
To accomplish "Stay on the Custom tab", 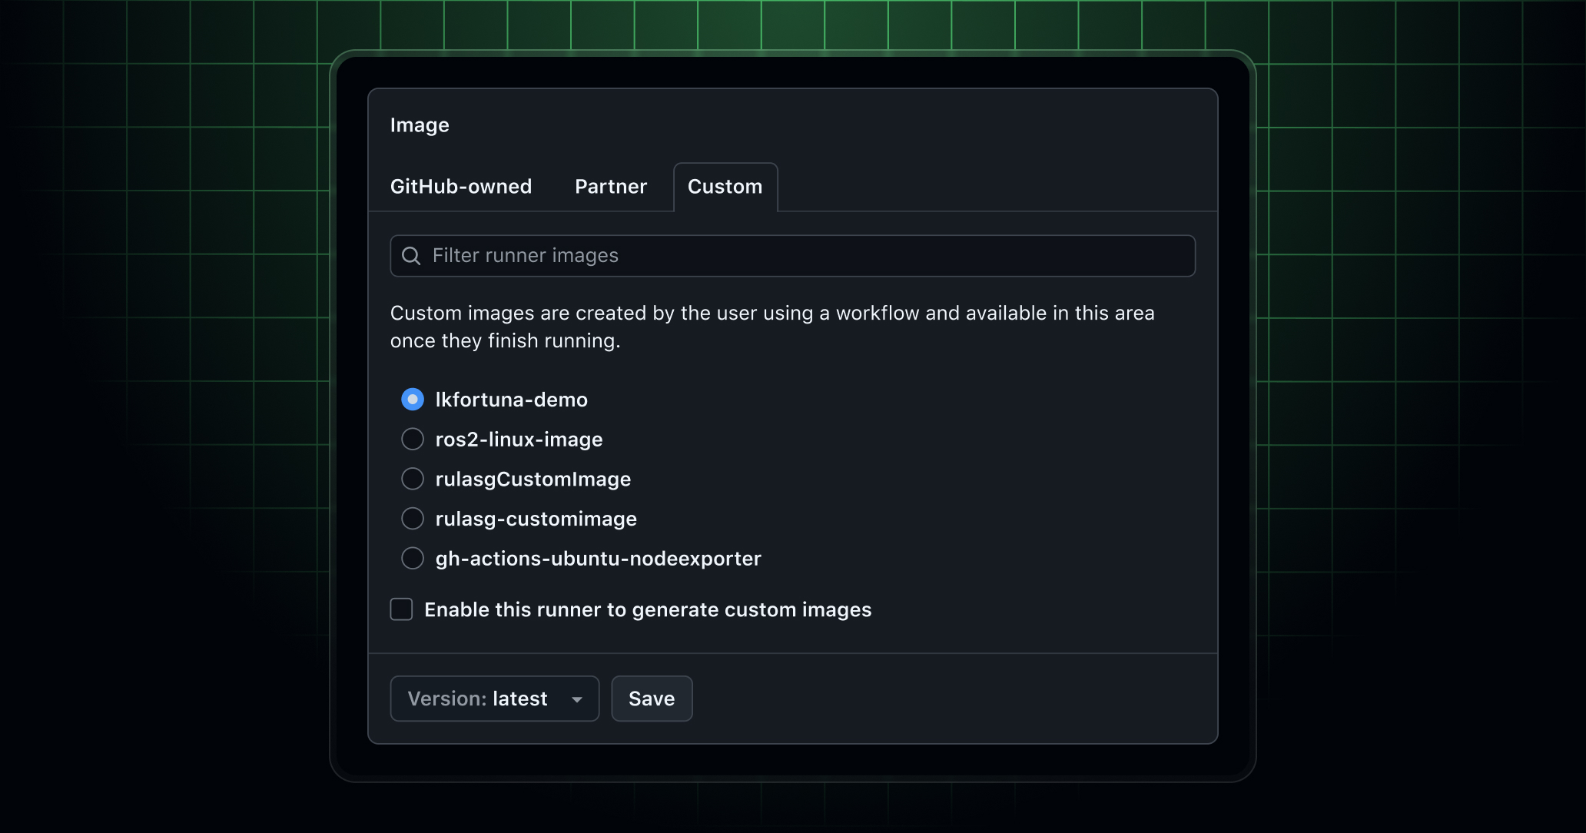I will coord(725,187).
